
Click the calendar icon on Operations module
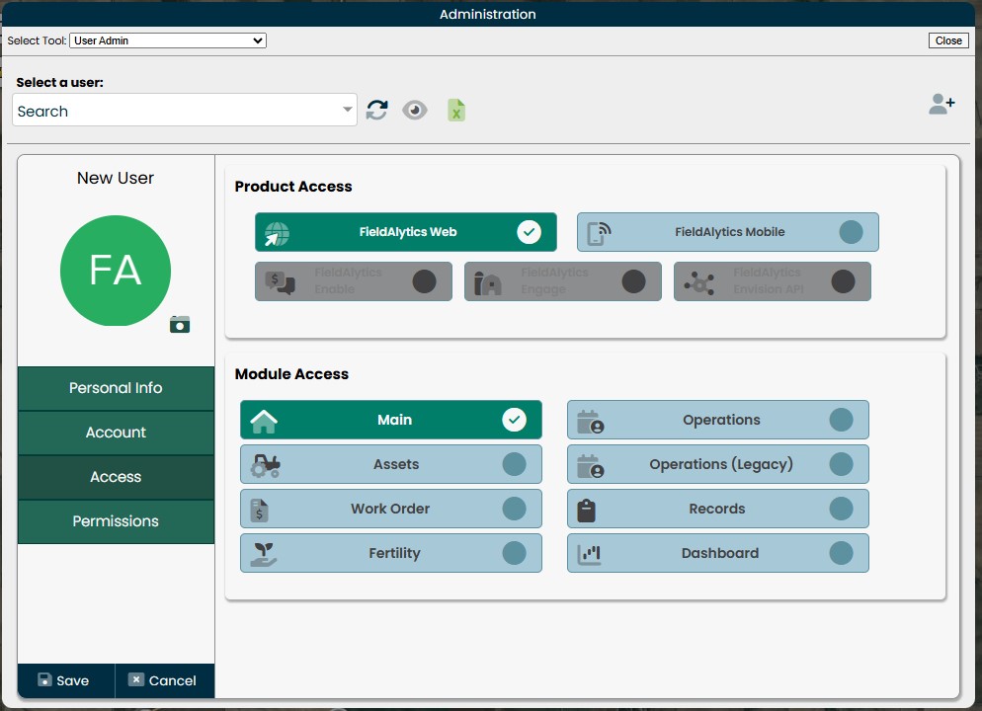point(591,422)
